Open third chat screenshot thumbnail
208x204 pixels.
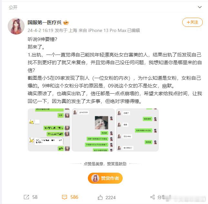tap(137, 130)
